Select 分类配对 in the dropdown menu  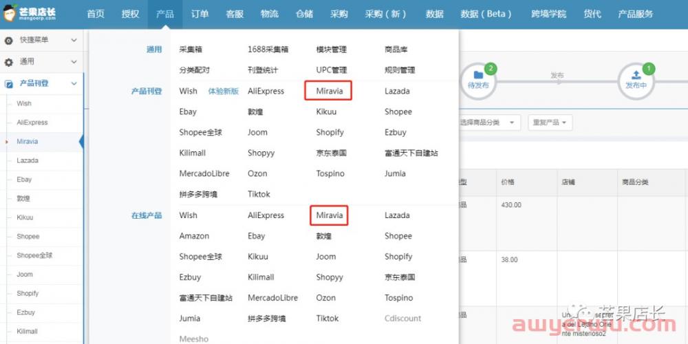[x=195, y=70]
